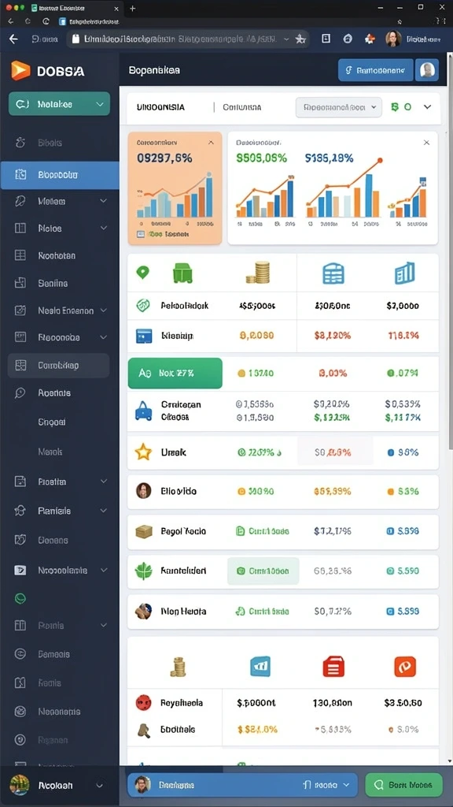Click the blue shopping bag icon
453x807 pixels.
[143, 411]
